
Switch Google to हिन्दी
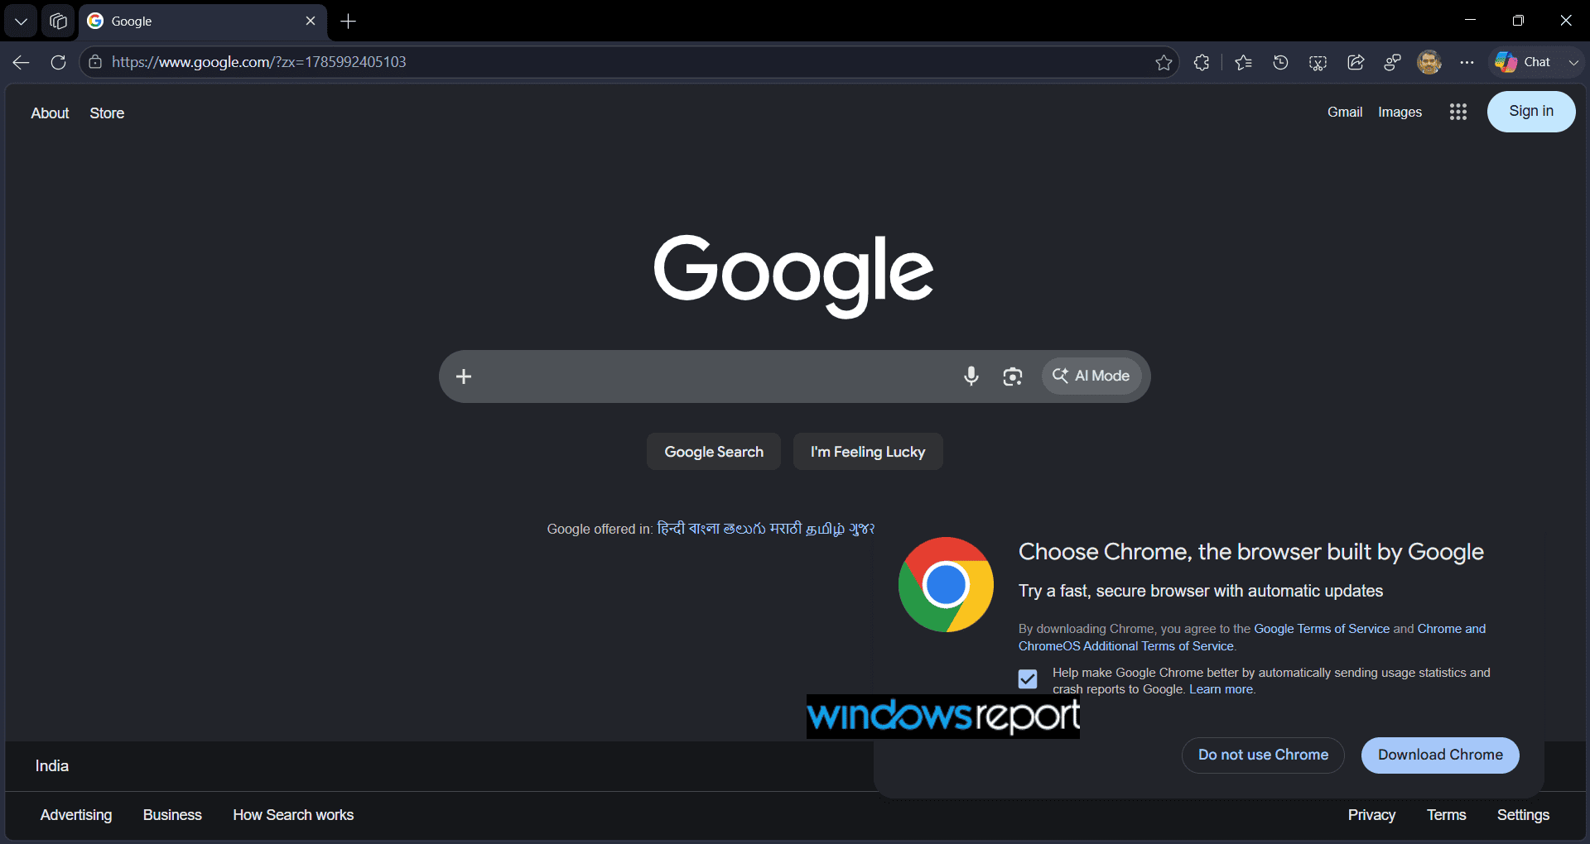click(x=671, y=528)
